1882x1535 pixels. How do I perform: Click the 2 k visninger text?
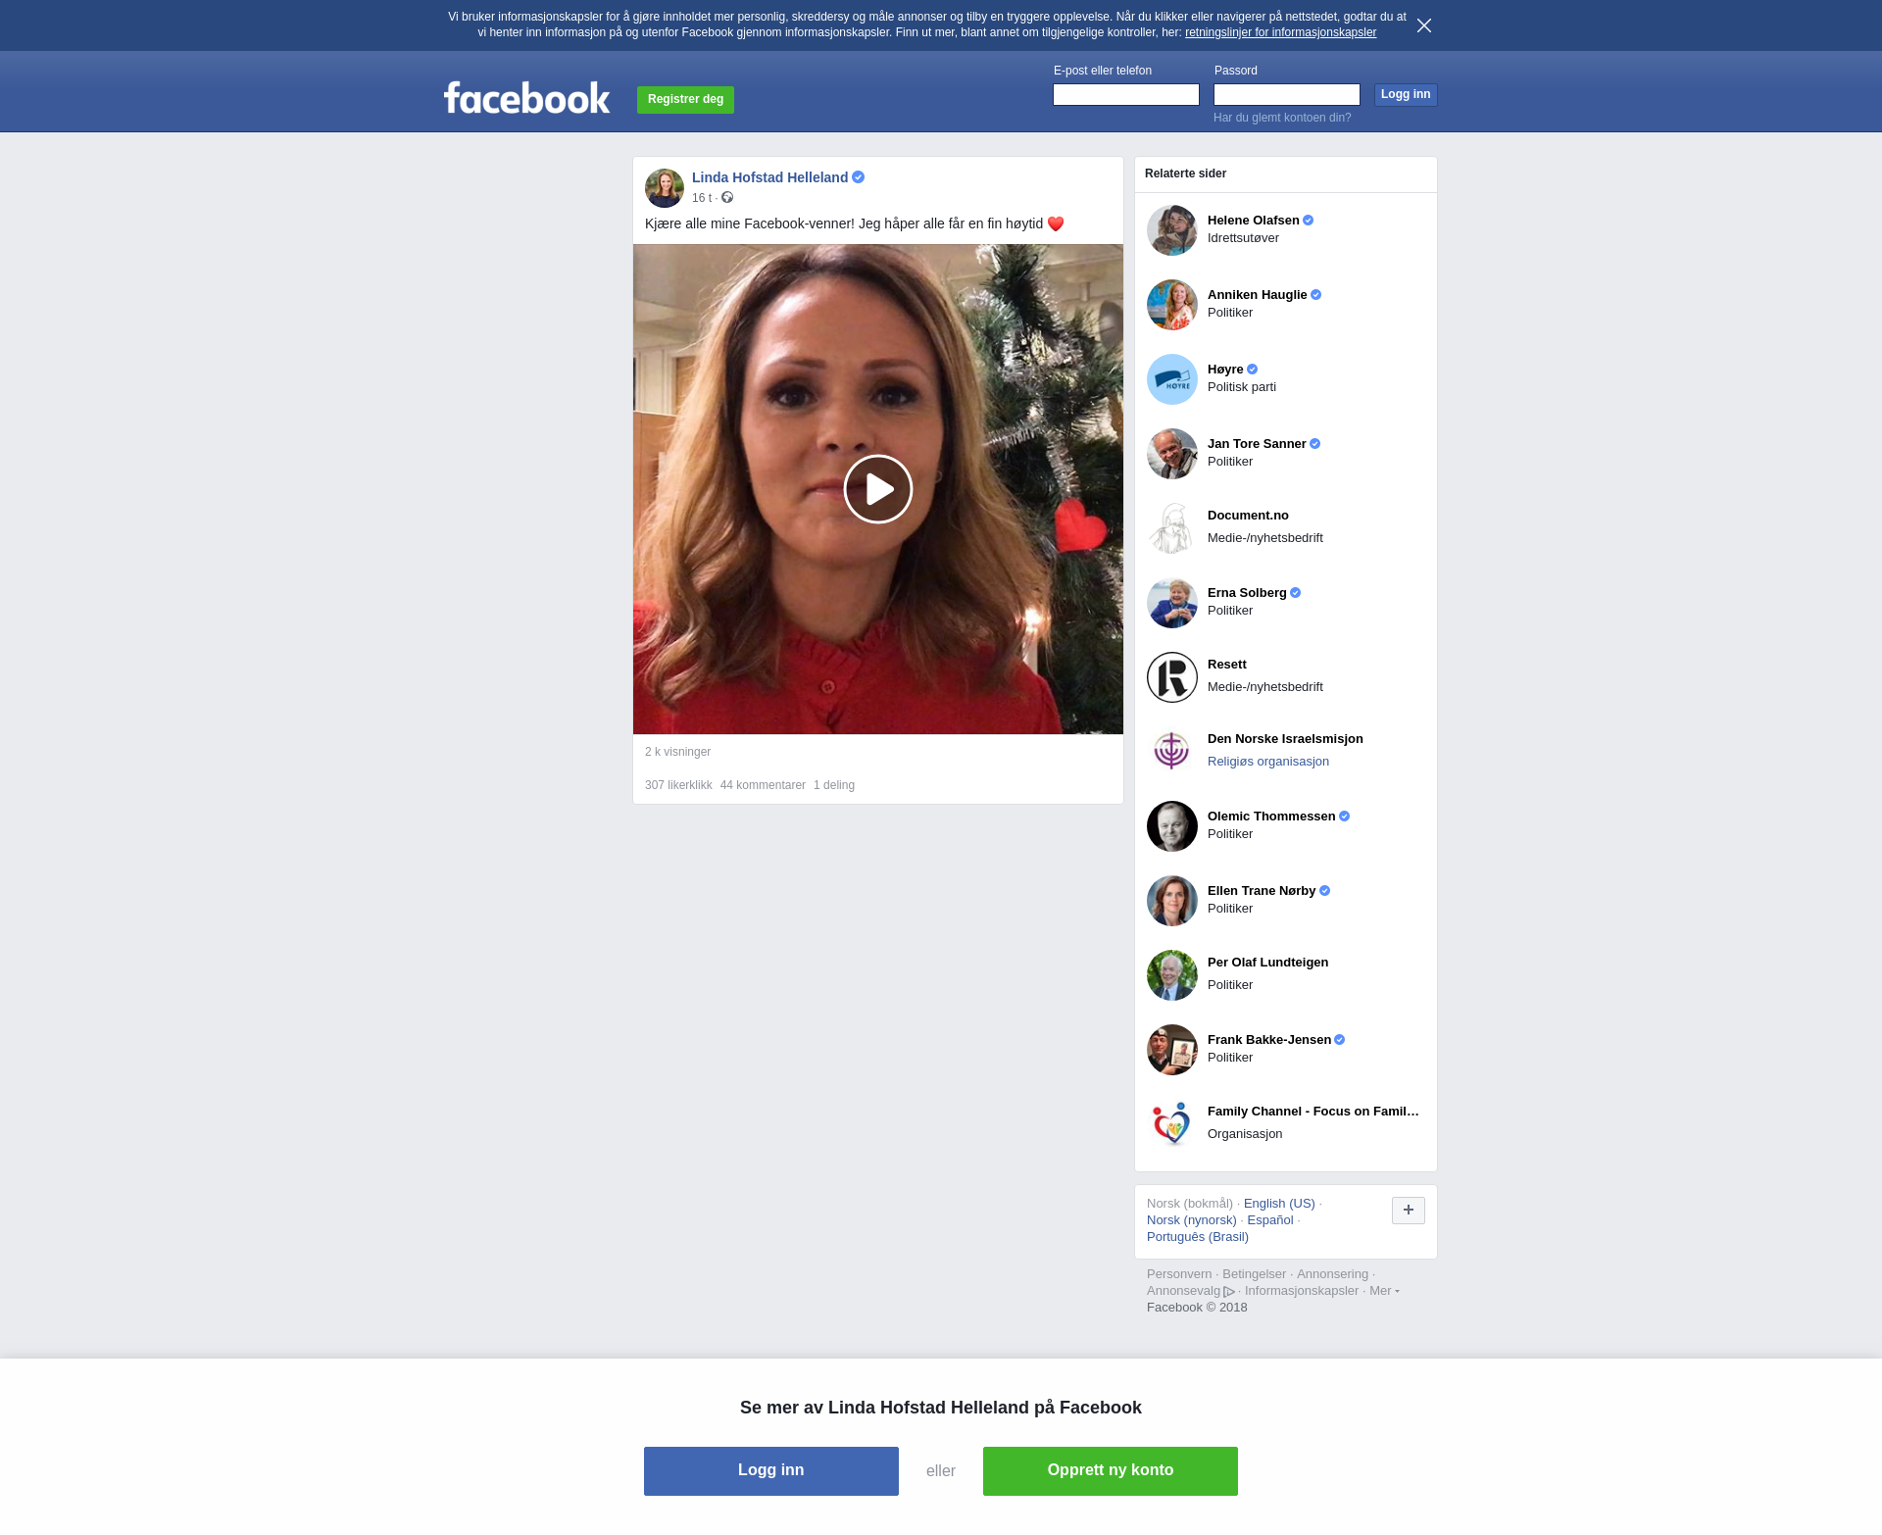(x=677, y=752)
